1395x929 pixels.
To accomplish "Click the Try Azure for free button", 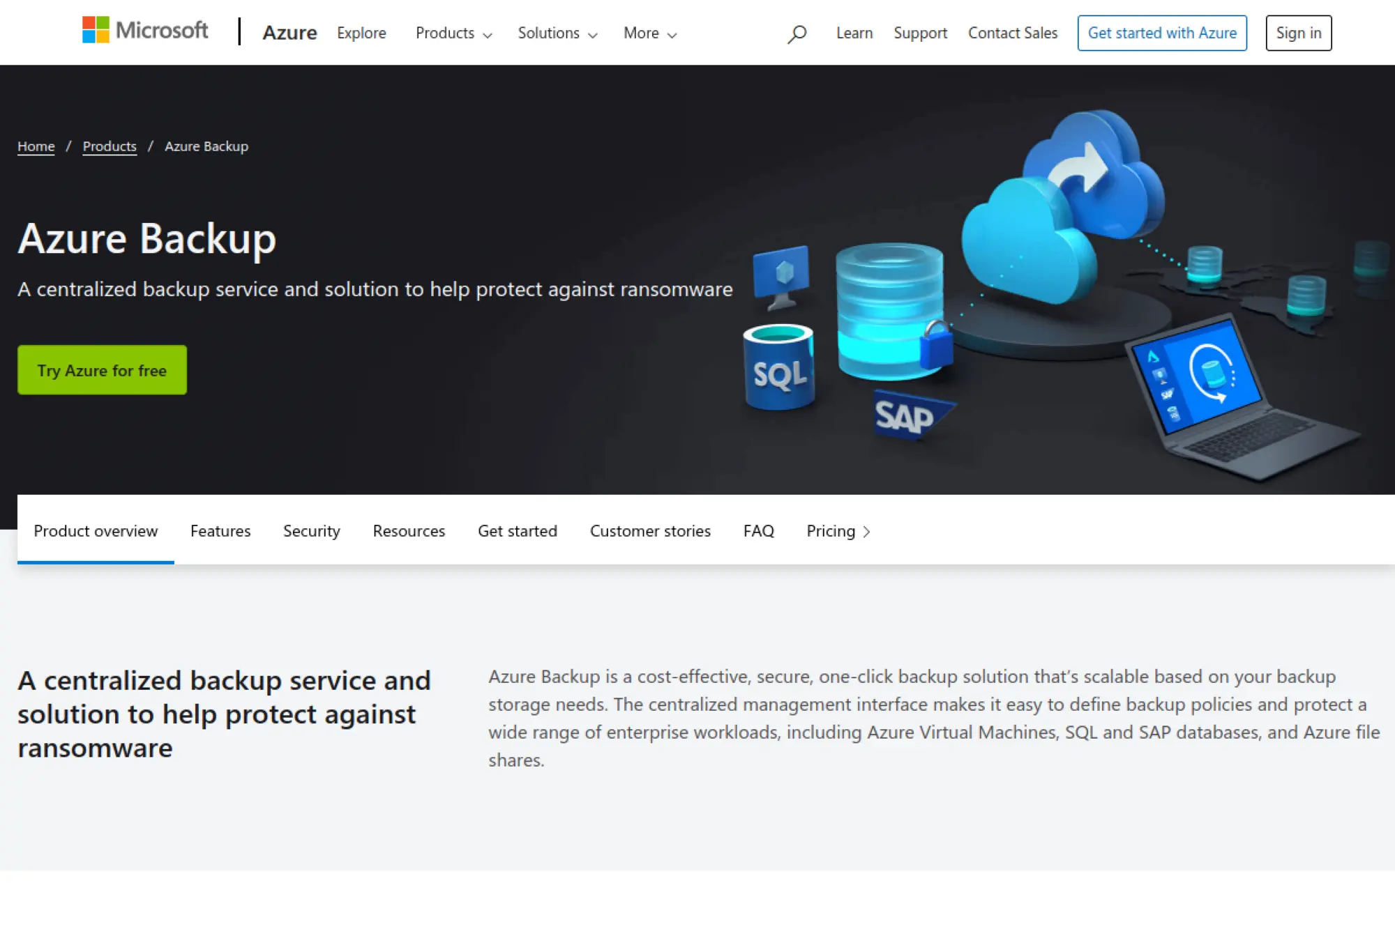I will 102,369.
